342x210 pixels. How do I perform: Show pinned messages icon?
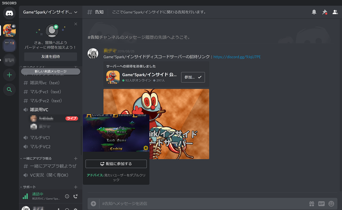[x=324, y=12]
